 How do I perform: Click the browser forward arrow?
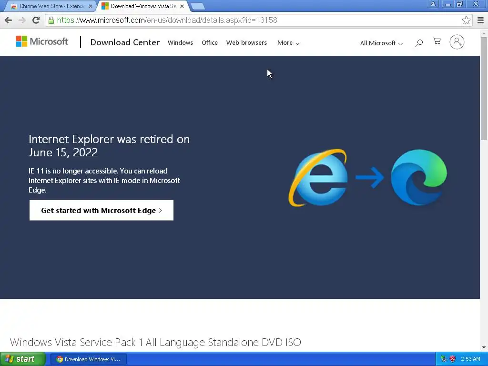tap(22, 20)
